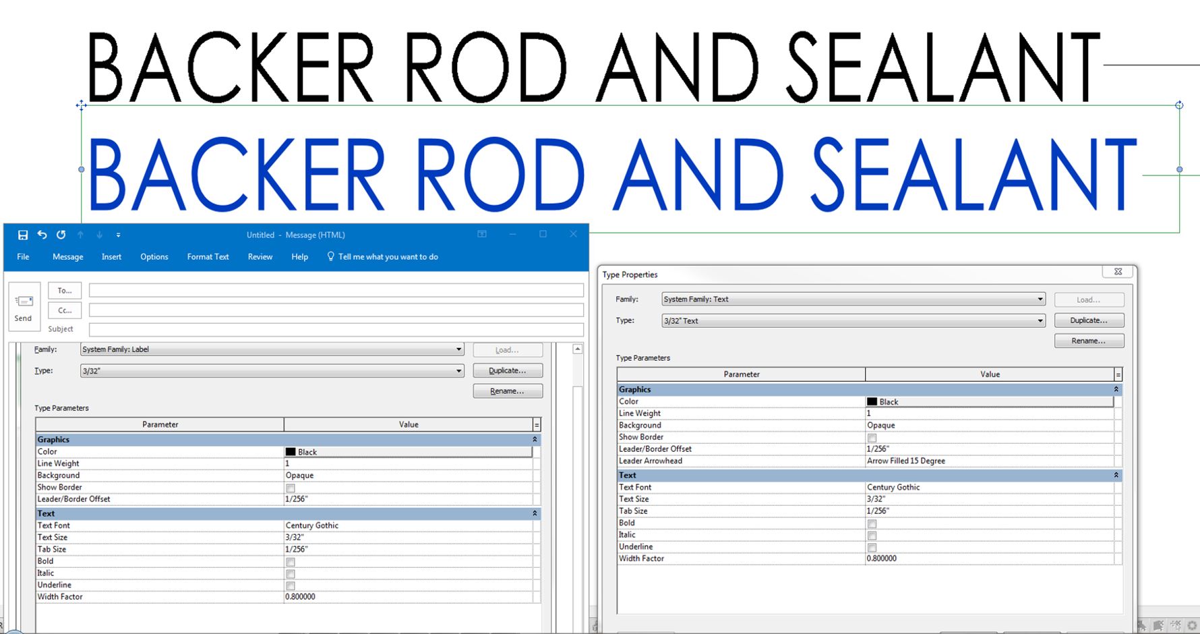Switch to the Insert ribbon tab

111,257
